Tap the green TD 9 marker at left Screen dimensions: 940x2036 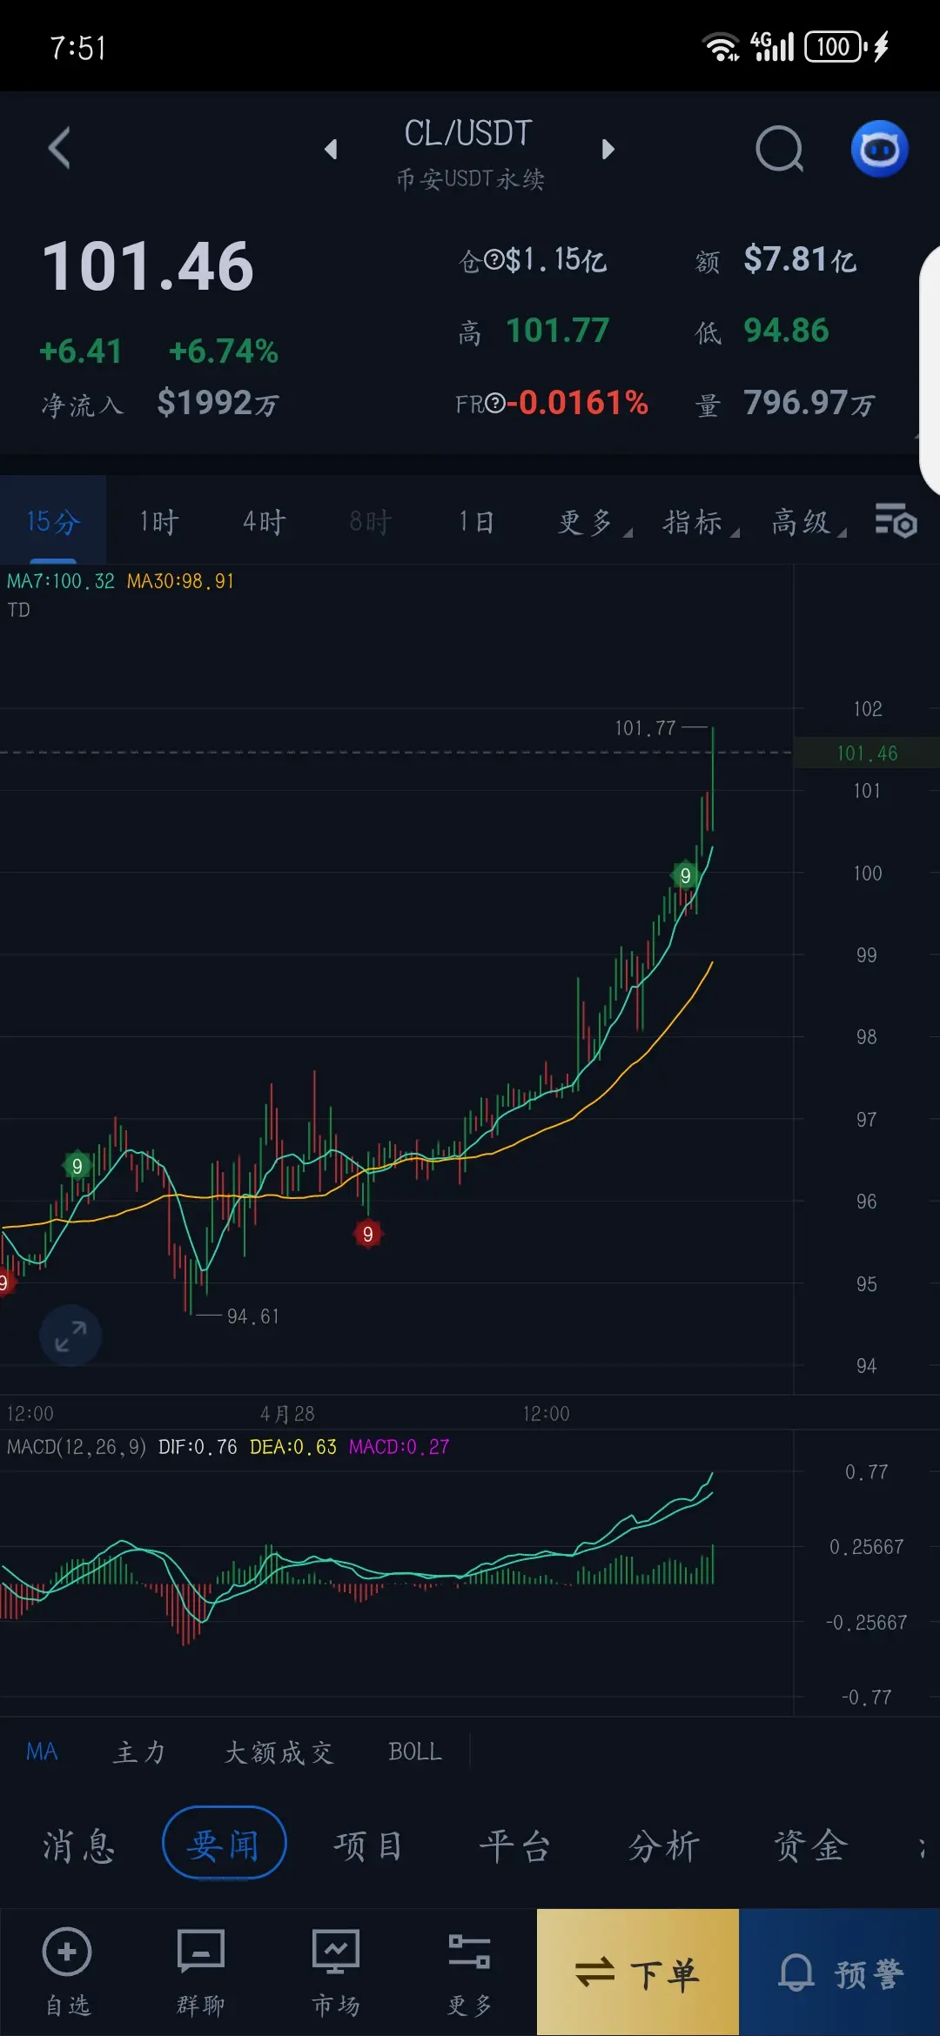pyautogui.click(x=77, y=1166)
